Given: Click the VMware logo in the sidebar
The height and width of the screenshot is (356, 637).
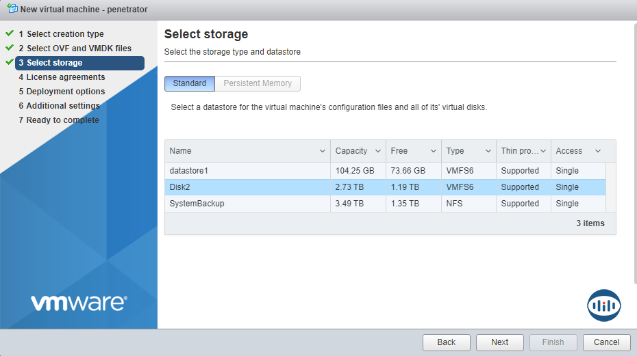Looking at the screenshot, I should click(79, 303).
